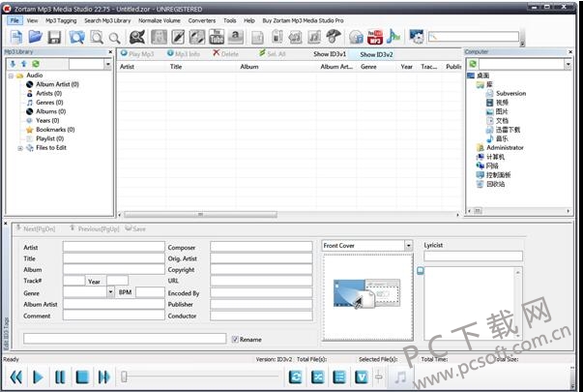Click the Save button in tag editor
This screenshot has height=392, width=583.
(135, 228)
